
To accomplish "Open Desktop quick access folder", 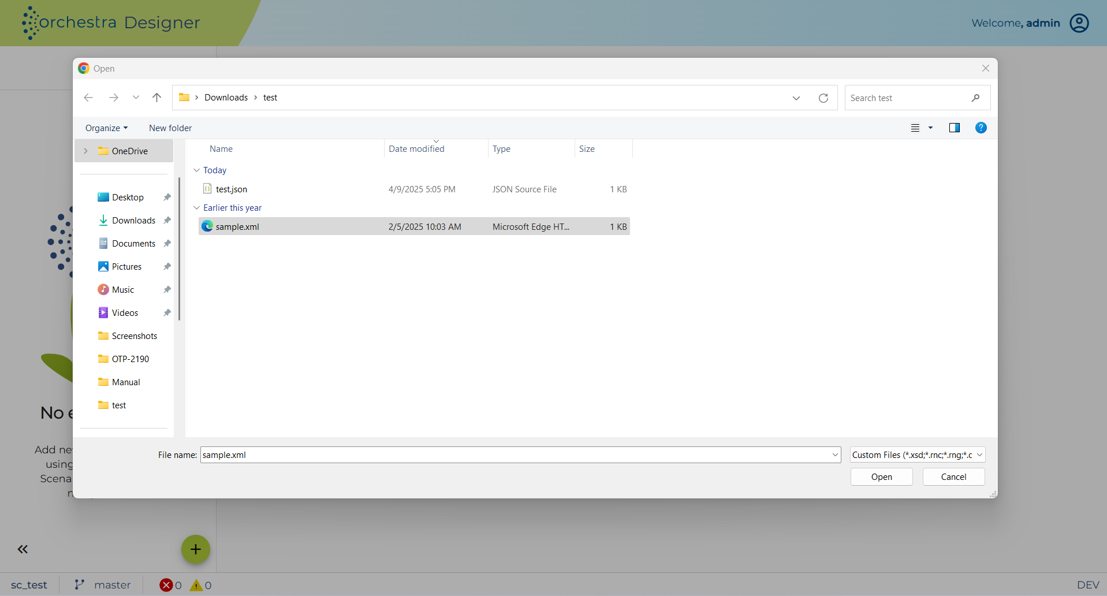I will 128,198.
